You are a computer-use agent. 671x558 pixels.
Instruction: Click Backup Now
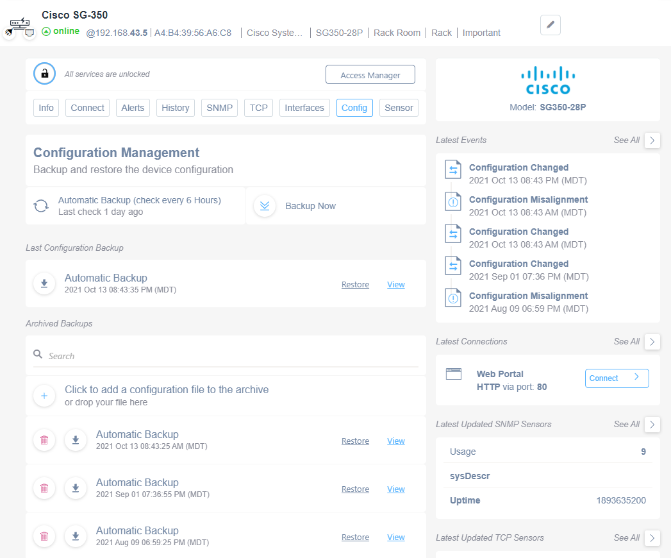[x=310, y=206]
